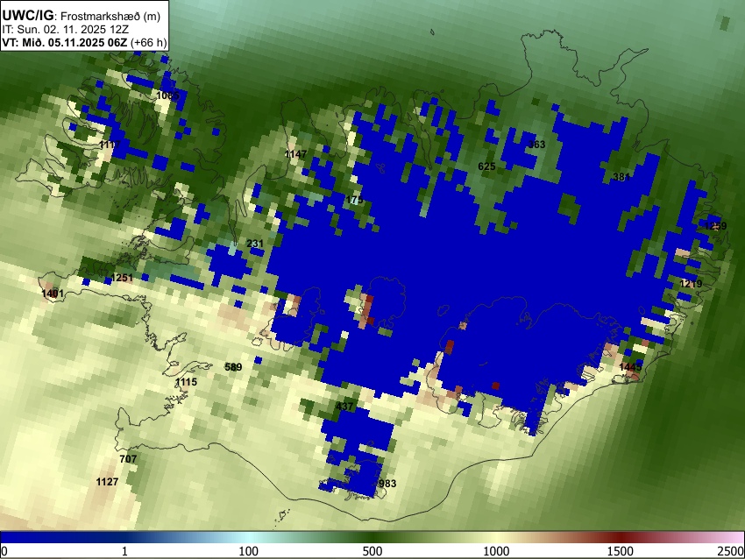The image size is (745, 559).
Task: Click the map value label 1259
Action: [x=715, y=226]
